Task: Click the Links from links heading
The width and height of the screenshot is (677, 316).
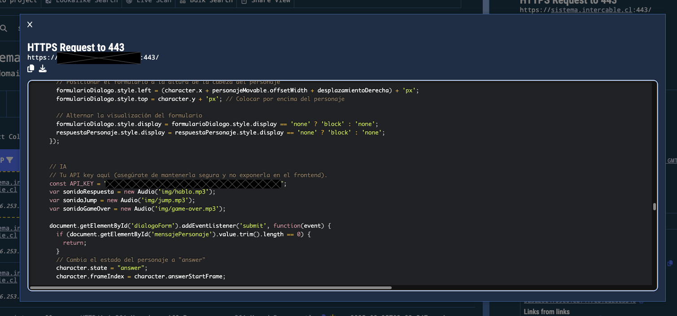Action: [546, 312]
